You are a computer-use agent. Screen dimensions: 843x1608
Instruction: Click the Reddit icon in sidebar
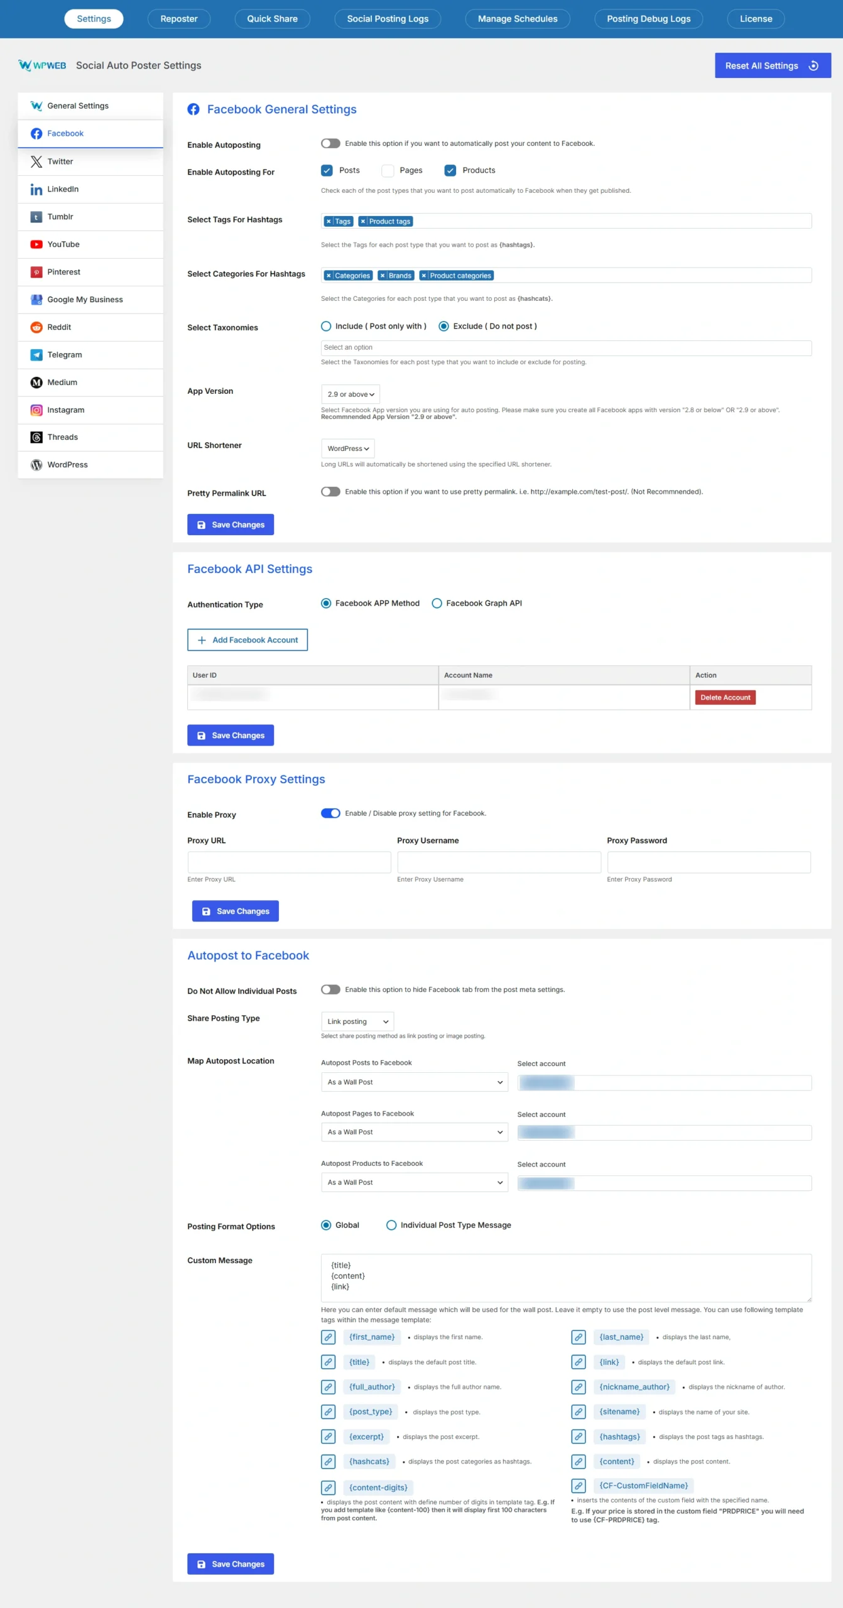point(36,327)
